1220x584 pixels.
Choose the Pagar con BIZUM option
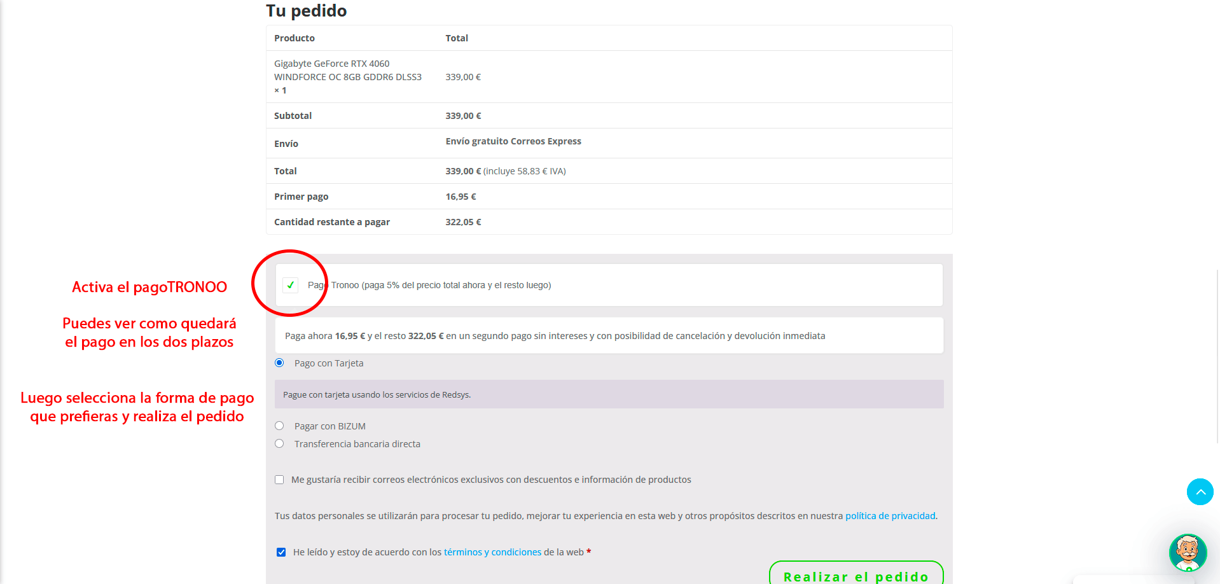click(279, 426)
